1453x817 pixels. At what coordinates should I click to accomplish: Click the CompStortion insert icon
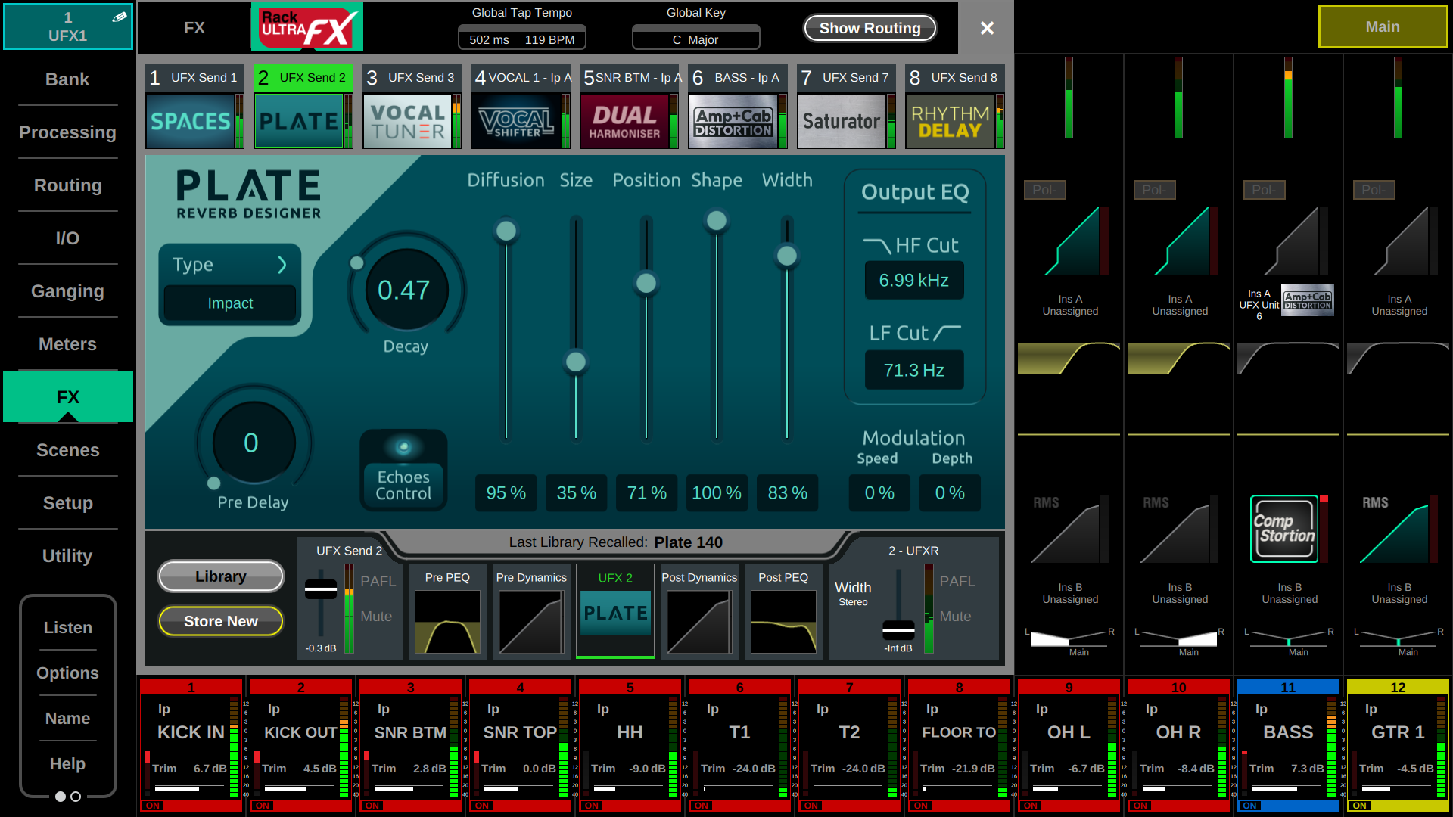(1284, 529)
